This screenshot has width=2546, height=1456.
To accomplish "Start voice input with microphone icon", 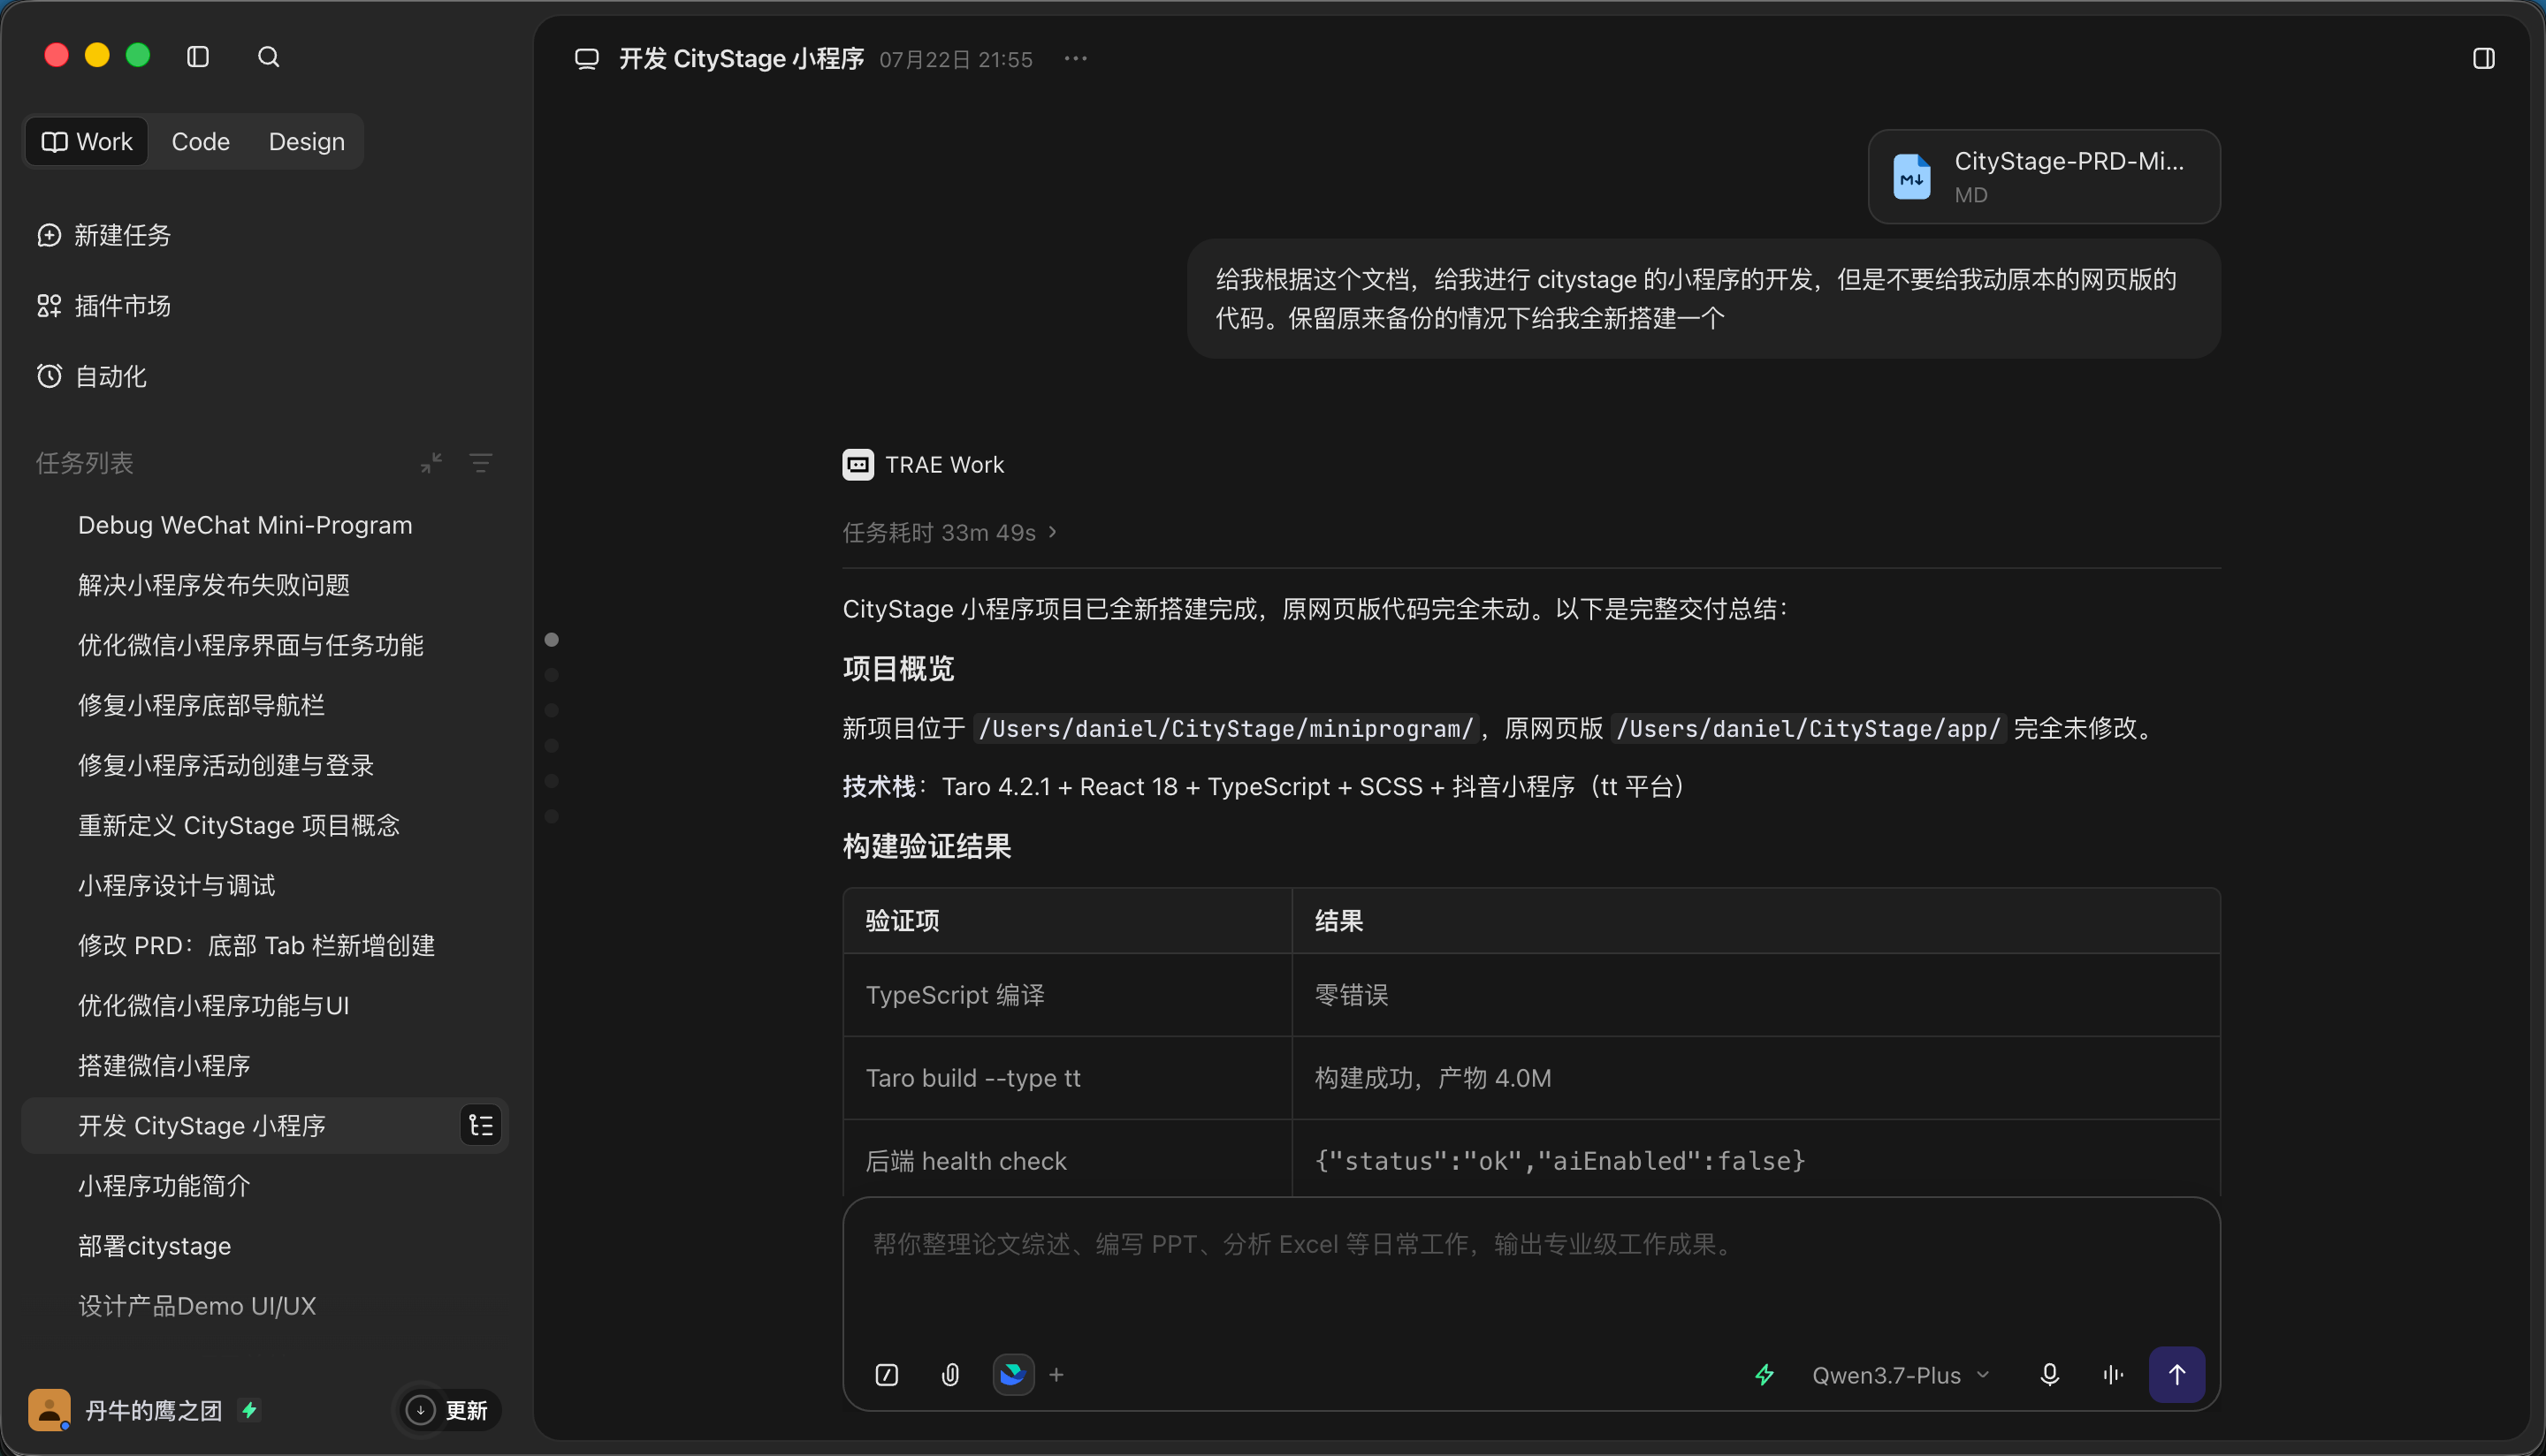I will pyautogui.click(x=2050, y=1375).
